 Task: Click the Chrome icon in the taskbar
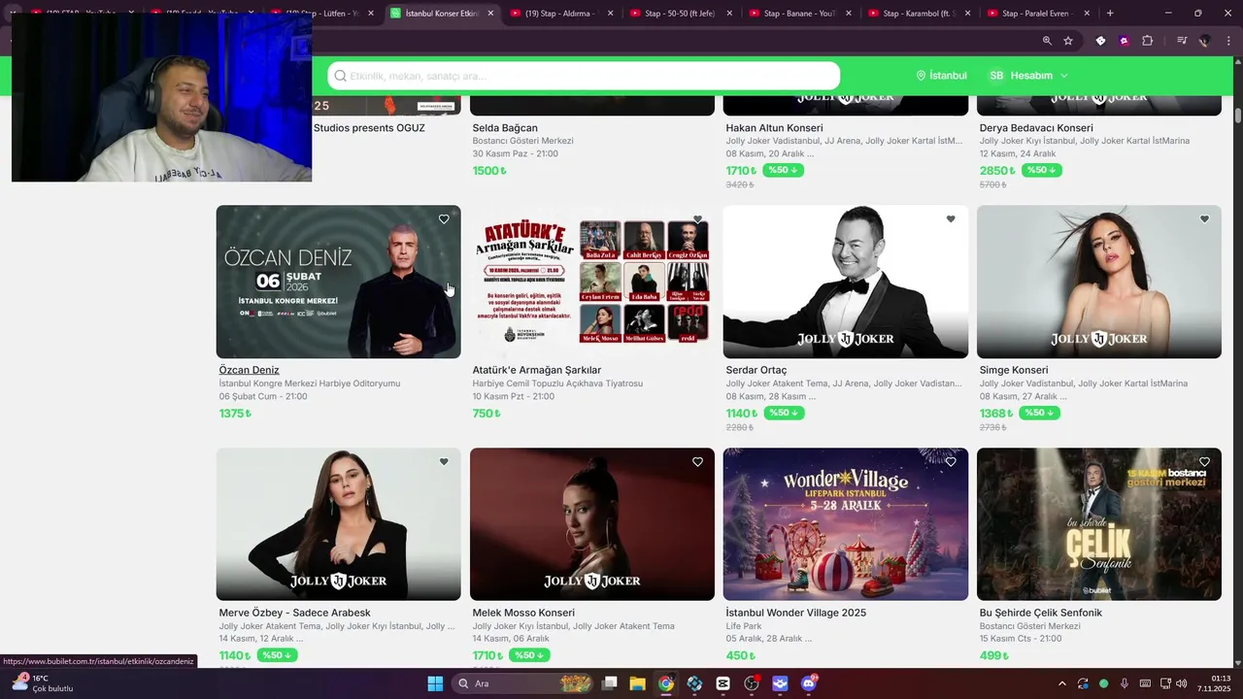coord(665,683)
